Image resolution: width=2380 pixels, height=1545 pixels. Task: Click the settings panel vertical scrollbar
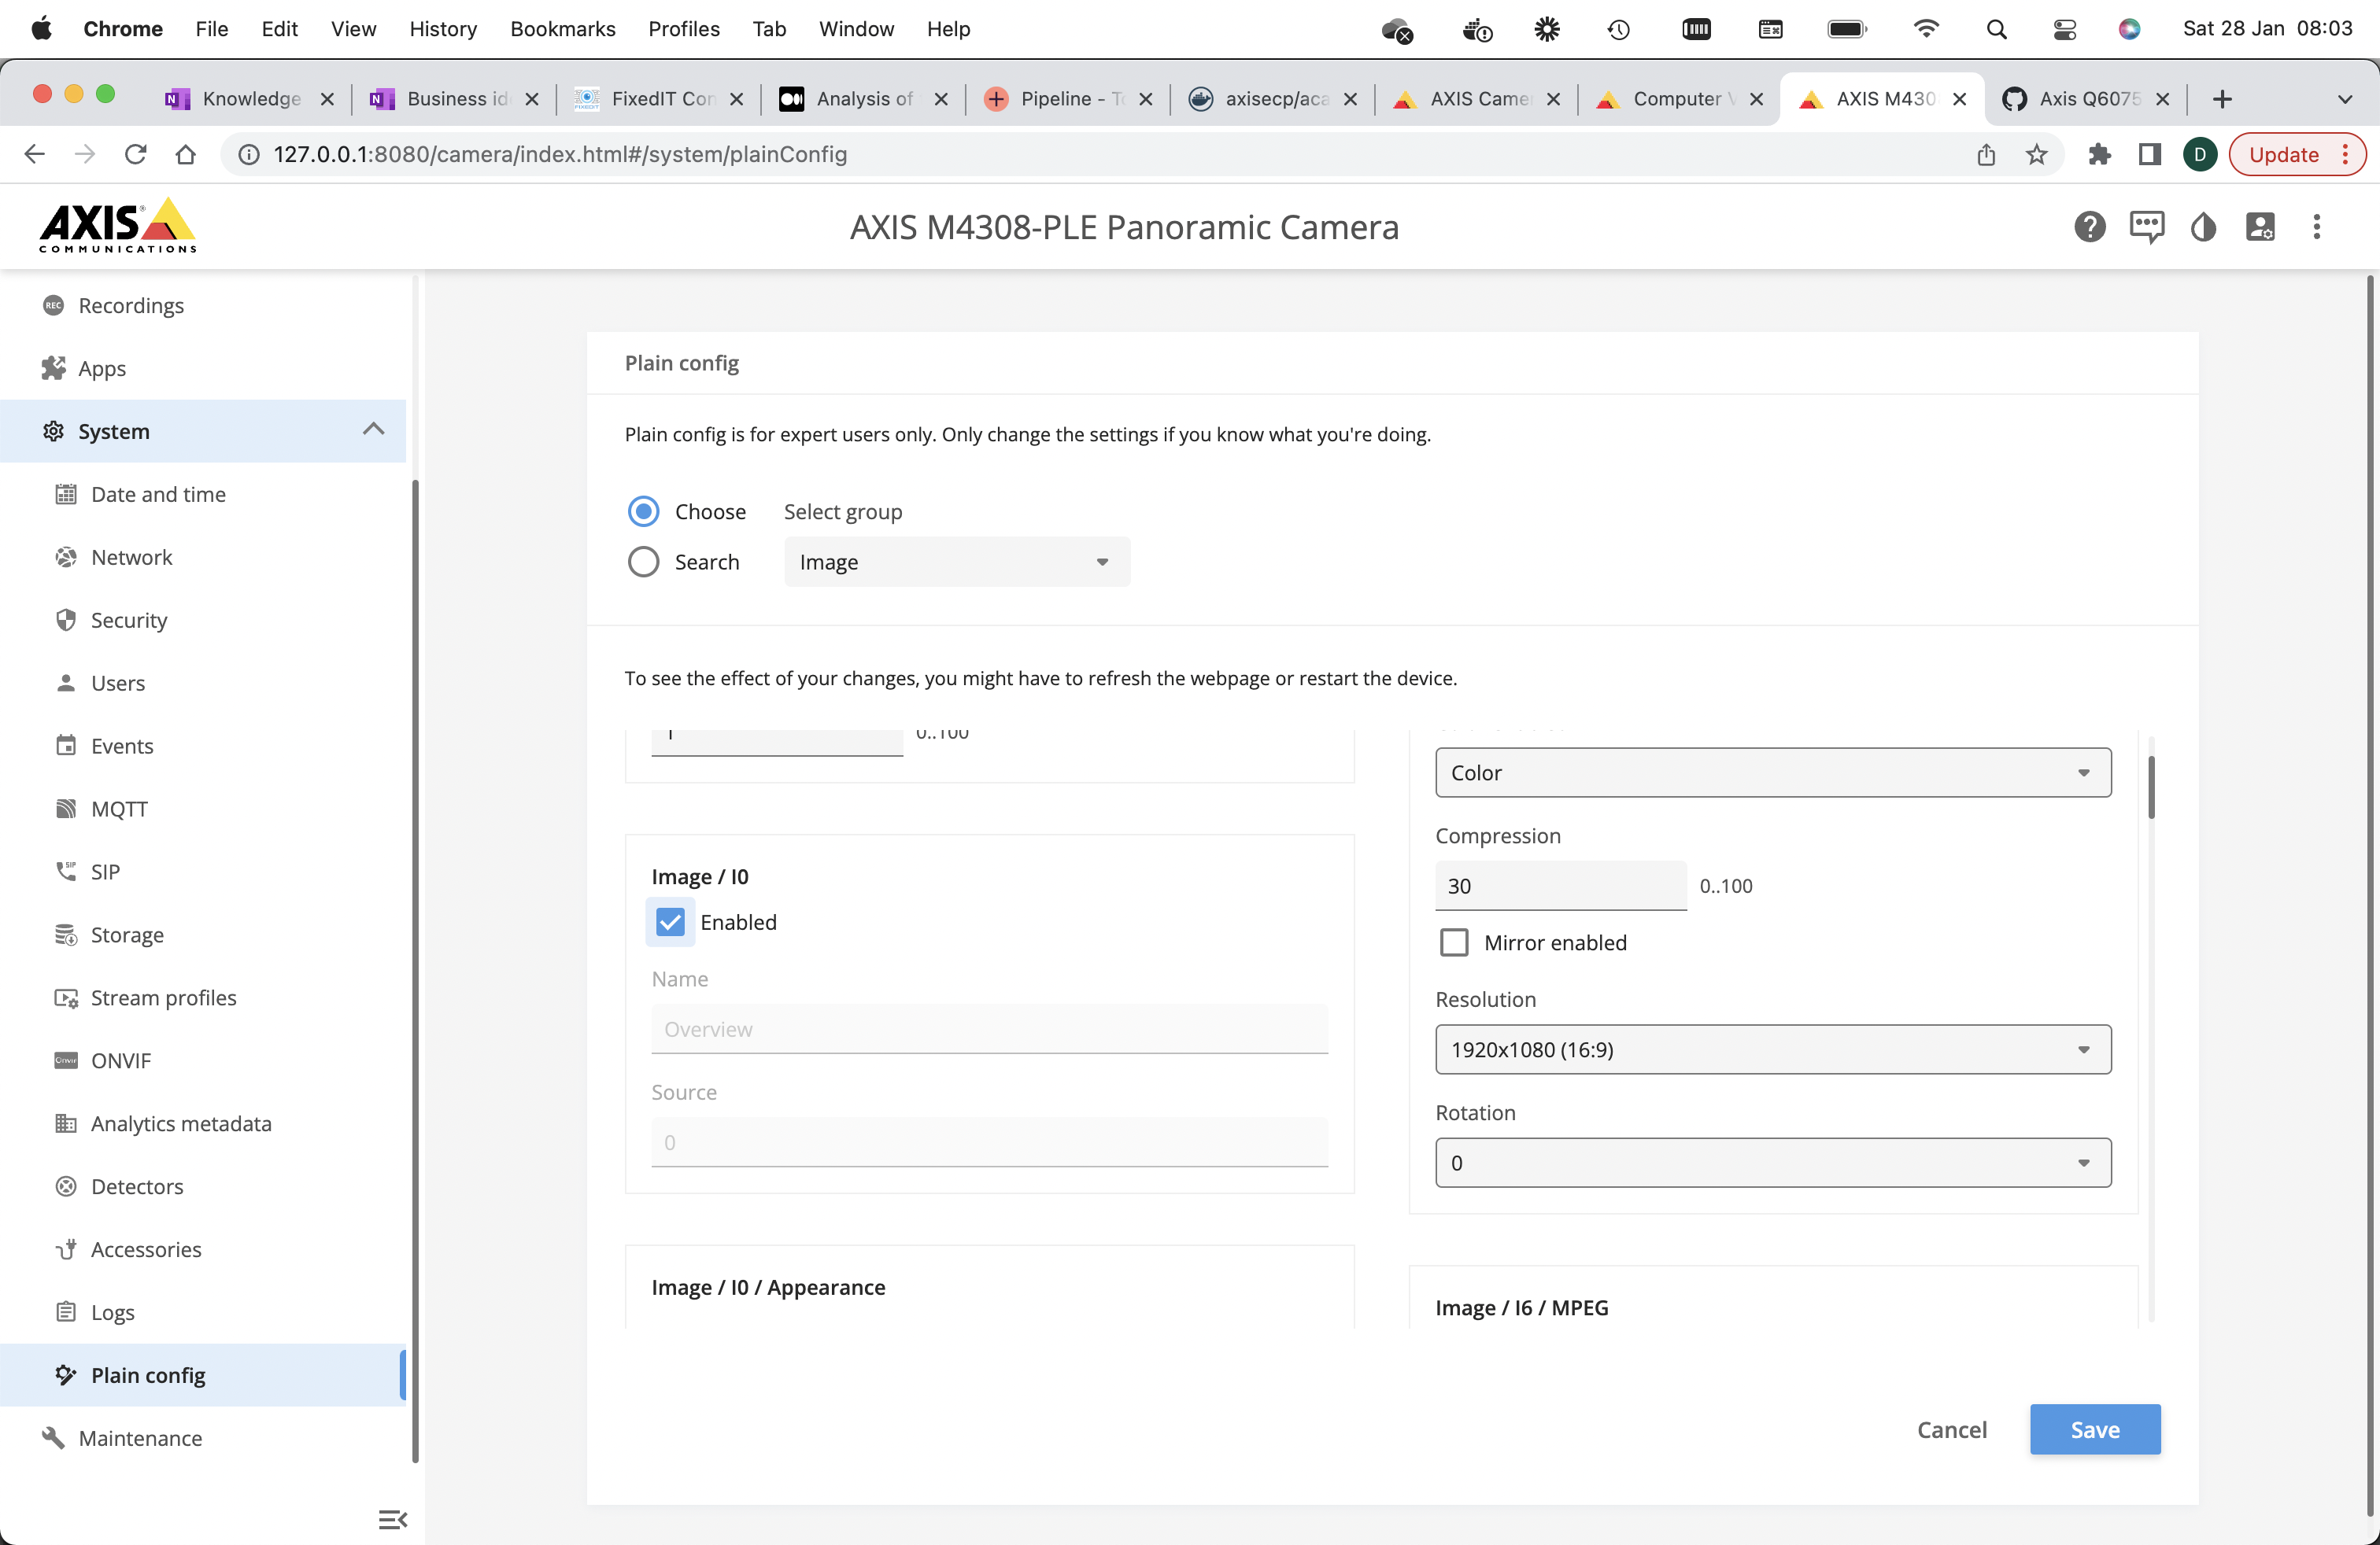click(2151, 787)
